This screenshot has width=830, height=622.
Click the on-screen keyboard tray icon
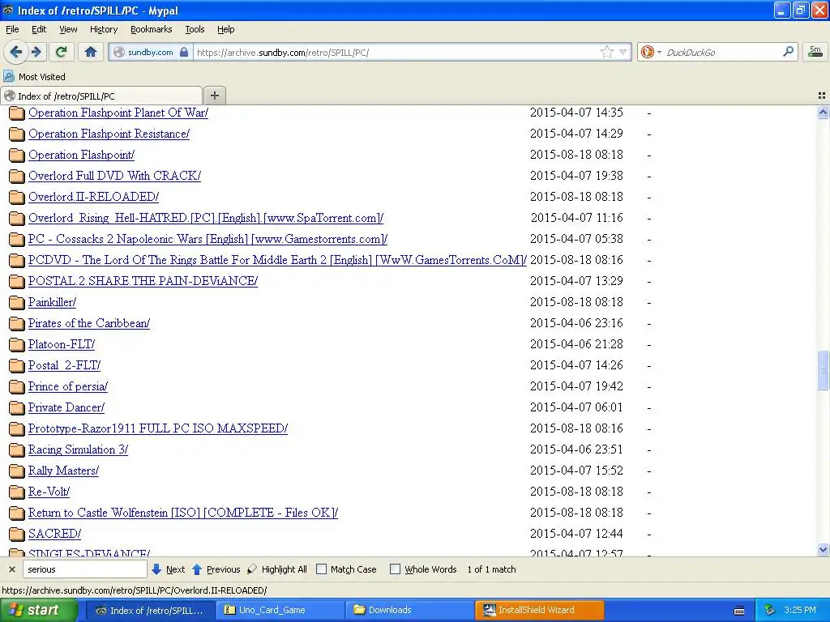coord(739,611)
